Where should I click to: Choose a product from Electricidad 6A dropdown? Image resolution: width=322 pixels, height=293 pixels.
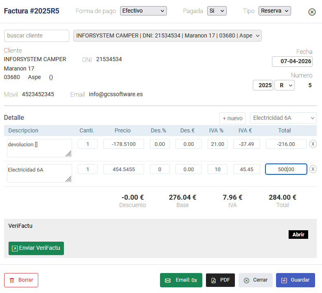(x=283, y=118)
